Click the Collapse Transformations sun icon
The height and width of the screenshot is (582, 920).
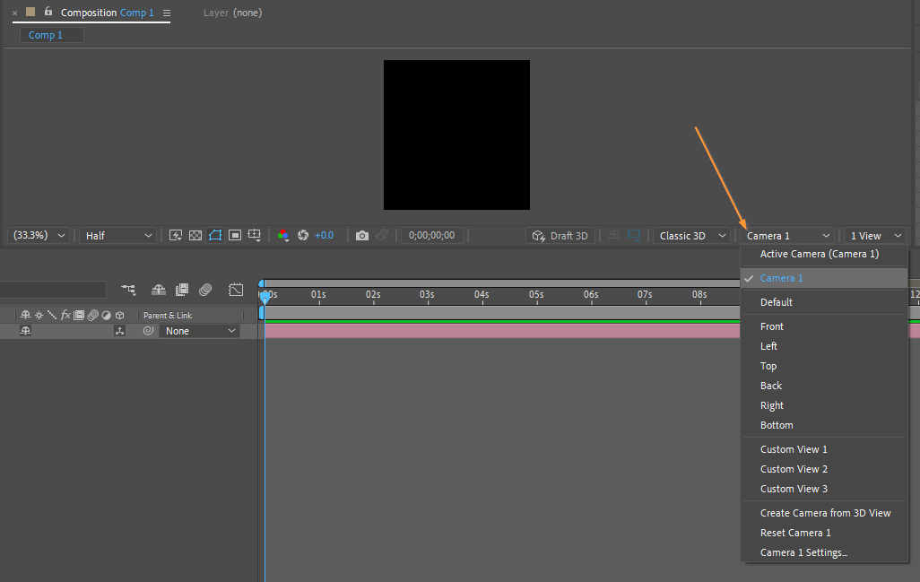39,315
